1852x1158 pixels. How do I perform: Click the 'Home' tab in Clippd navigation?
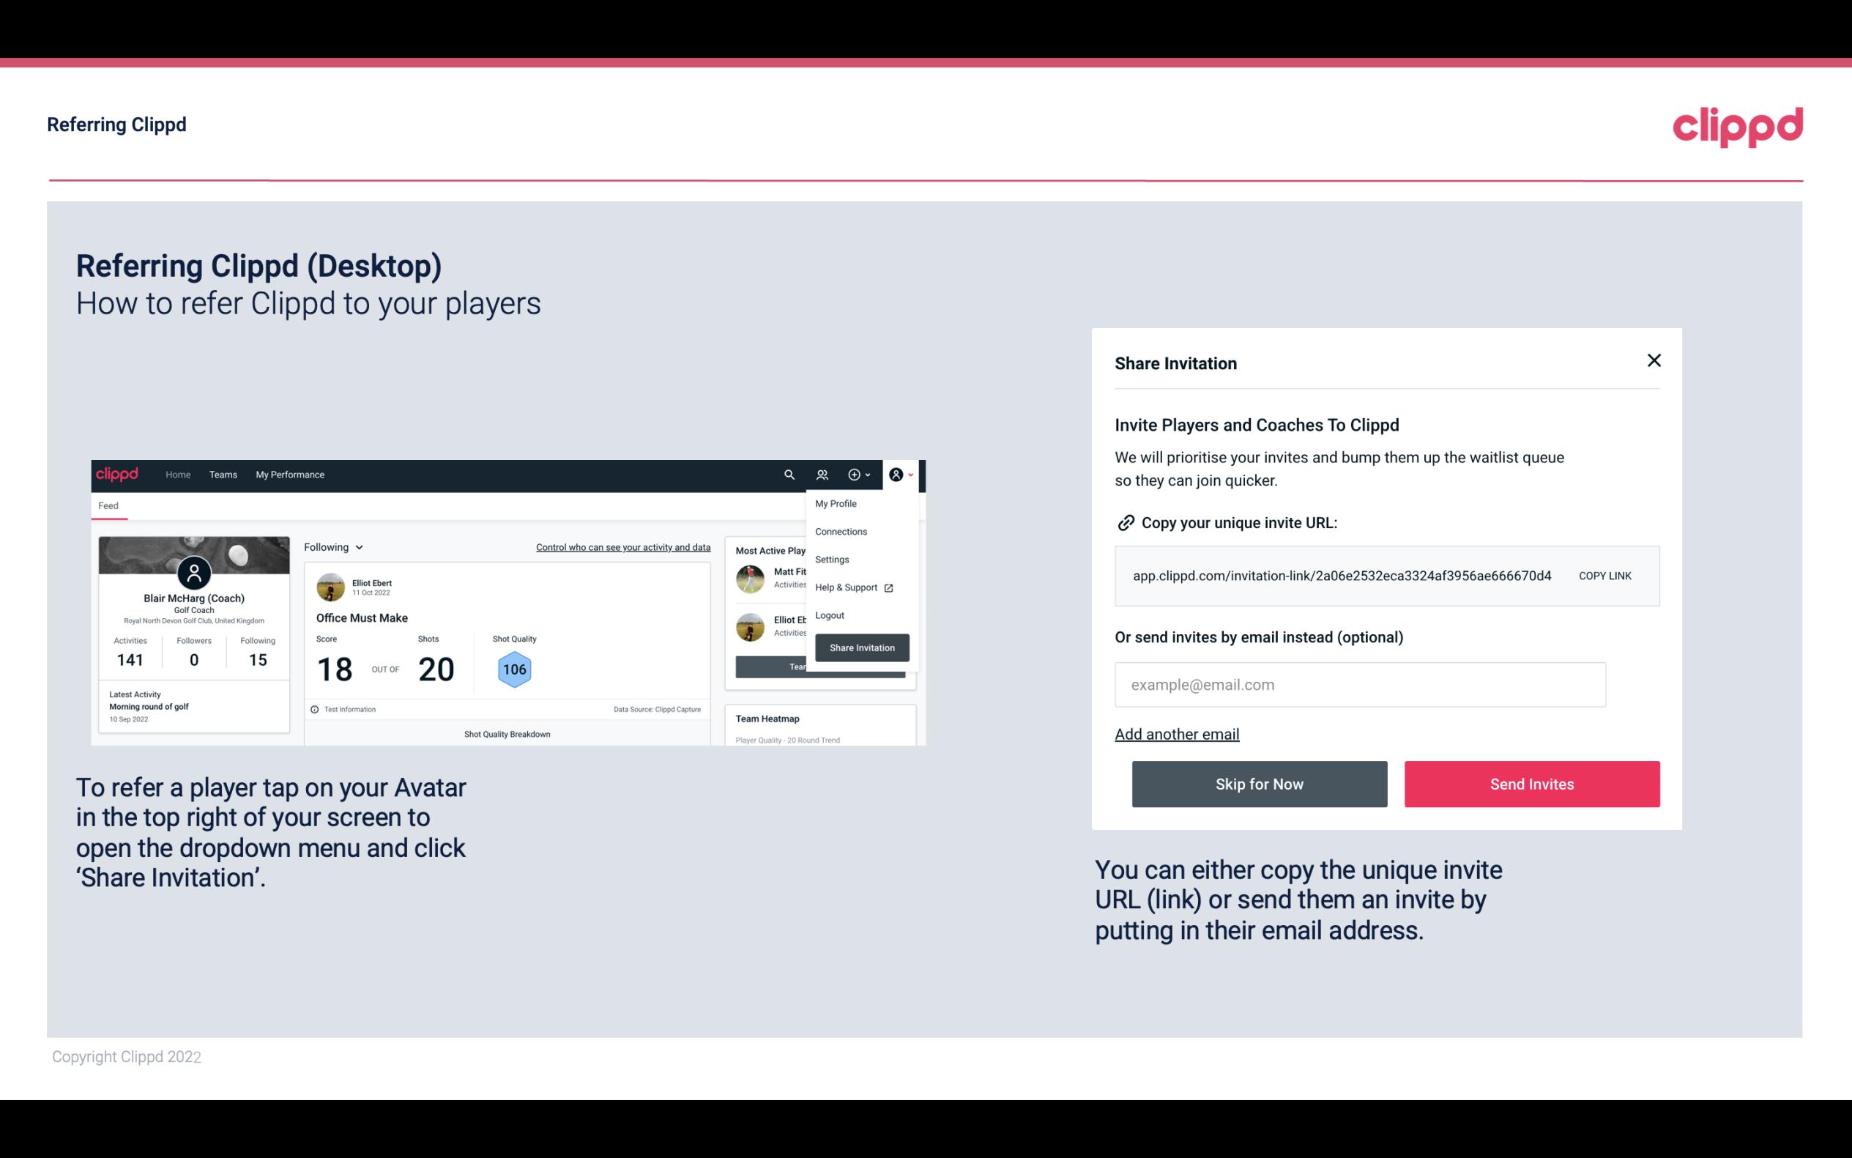(x=177, y=474)
